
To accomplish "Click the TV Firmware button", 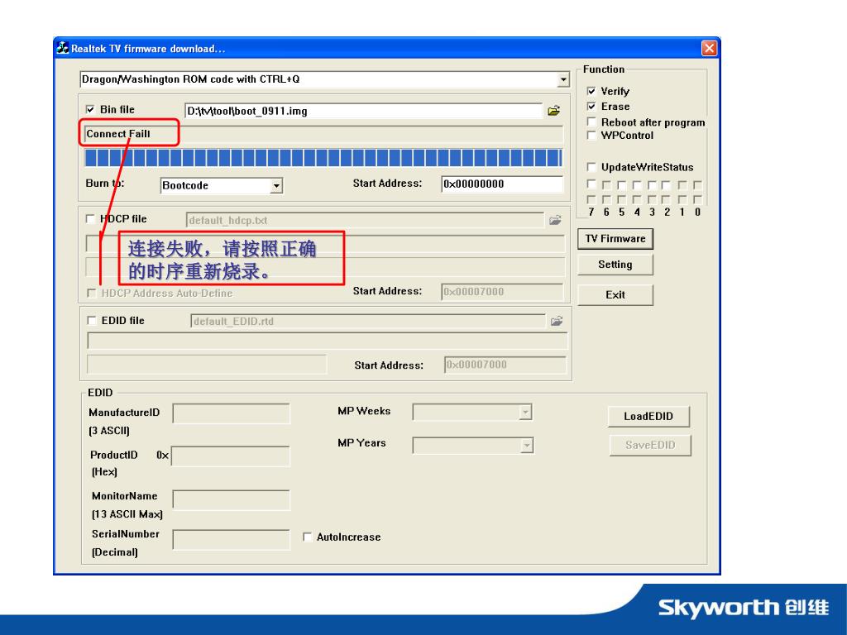I will click(x=615, y=239).
